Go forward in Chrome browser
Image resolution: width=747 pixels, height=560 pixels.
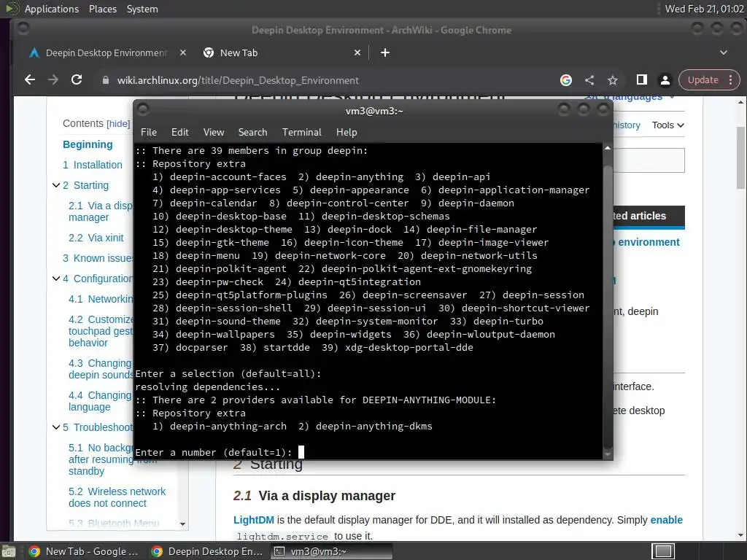coord(53,80)
